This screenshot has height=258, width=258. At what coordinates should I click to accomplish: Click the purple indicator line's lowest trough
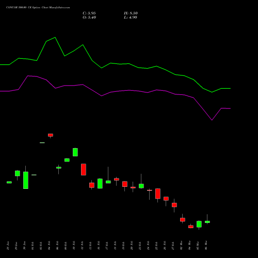pyautogui.click(x=212, y=120)
